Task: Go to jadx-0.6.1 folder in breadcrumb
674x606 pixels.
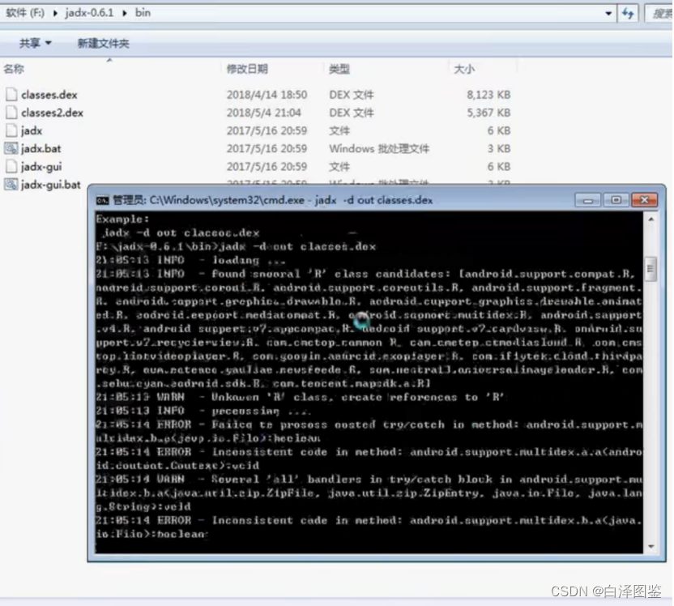Action: (89, 13)
